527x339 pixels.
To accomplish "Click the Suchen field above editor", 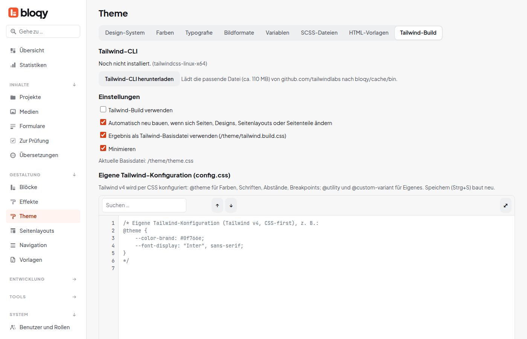I will point(144,205).
